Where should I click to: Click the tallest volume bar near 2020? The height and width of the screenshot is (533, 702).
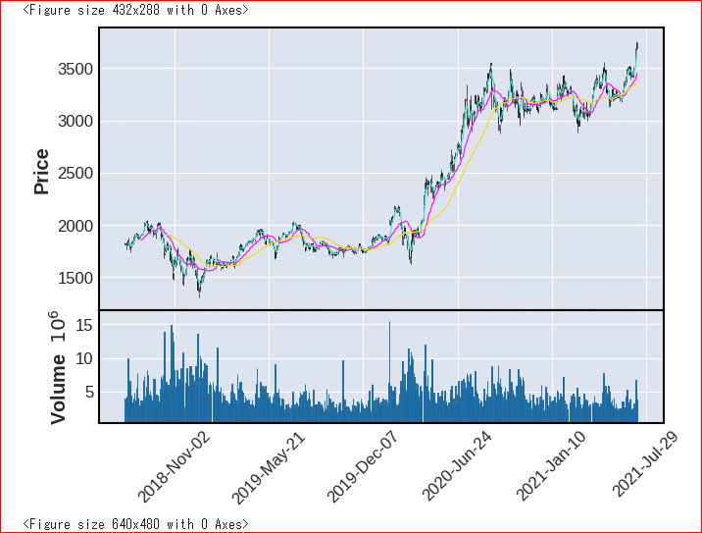click(x=389, y=372)
